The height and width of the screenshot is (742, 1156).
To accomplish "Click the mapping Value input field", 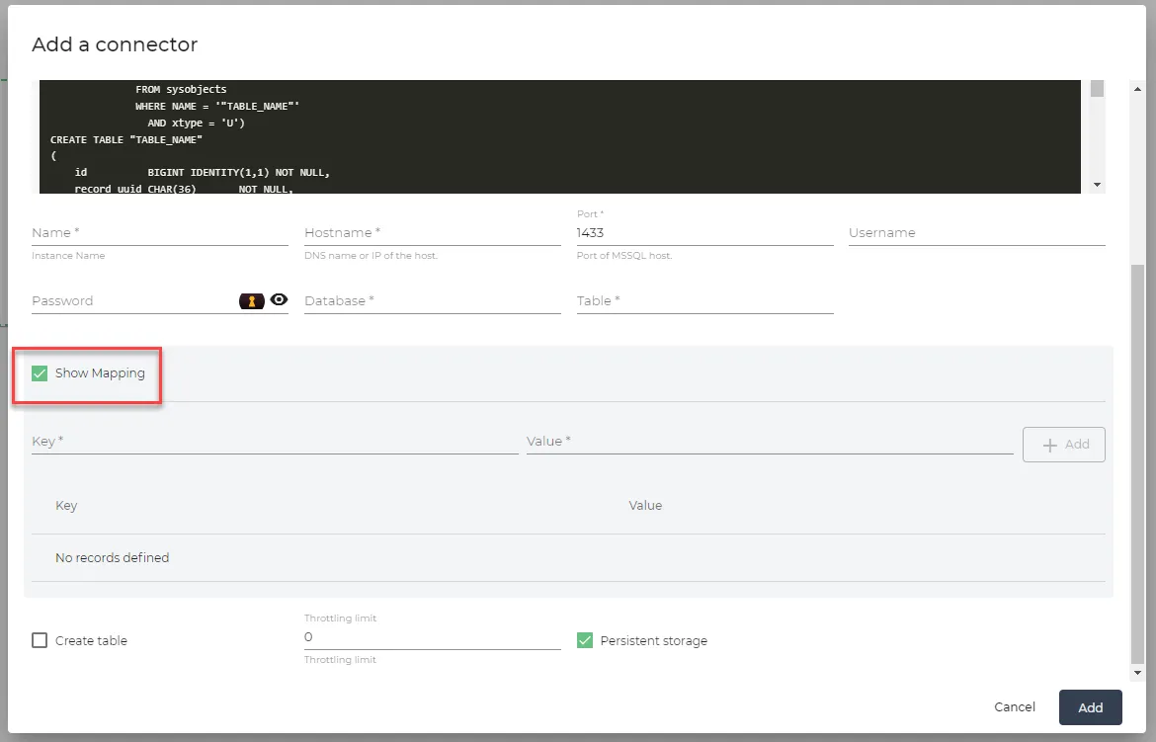I will point(770,441).
